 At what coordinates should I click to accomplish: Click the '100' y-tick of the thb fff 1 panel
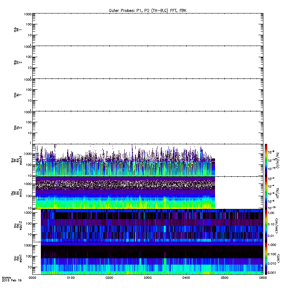(x=29, y=24)
